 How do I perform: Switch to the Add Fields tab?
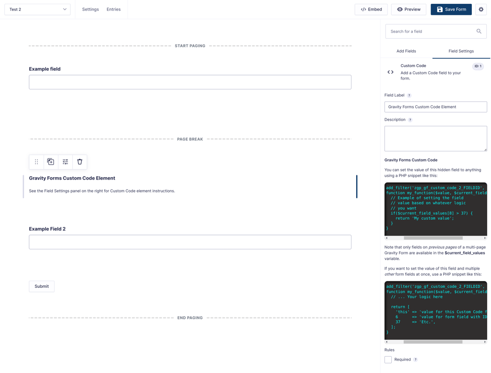[406, 51]
